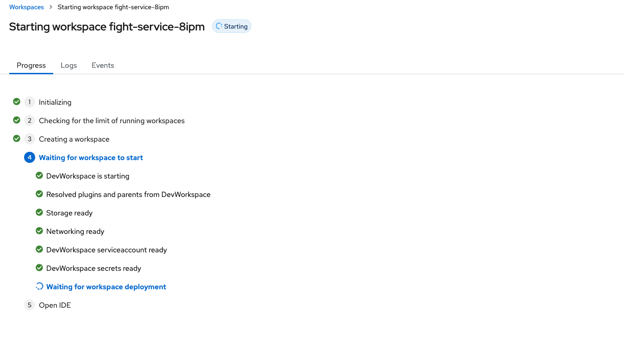Select 'Storage ready' text
This screenshot has height=340, width=624.
click(69, 213)
